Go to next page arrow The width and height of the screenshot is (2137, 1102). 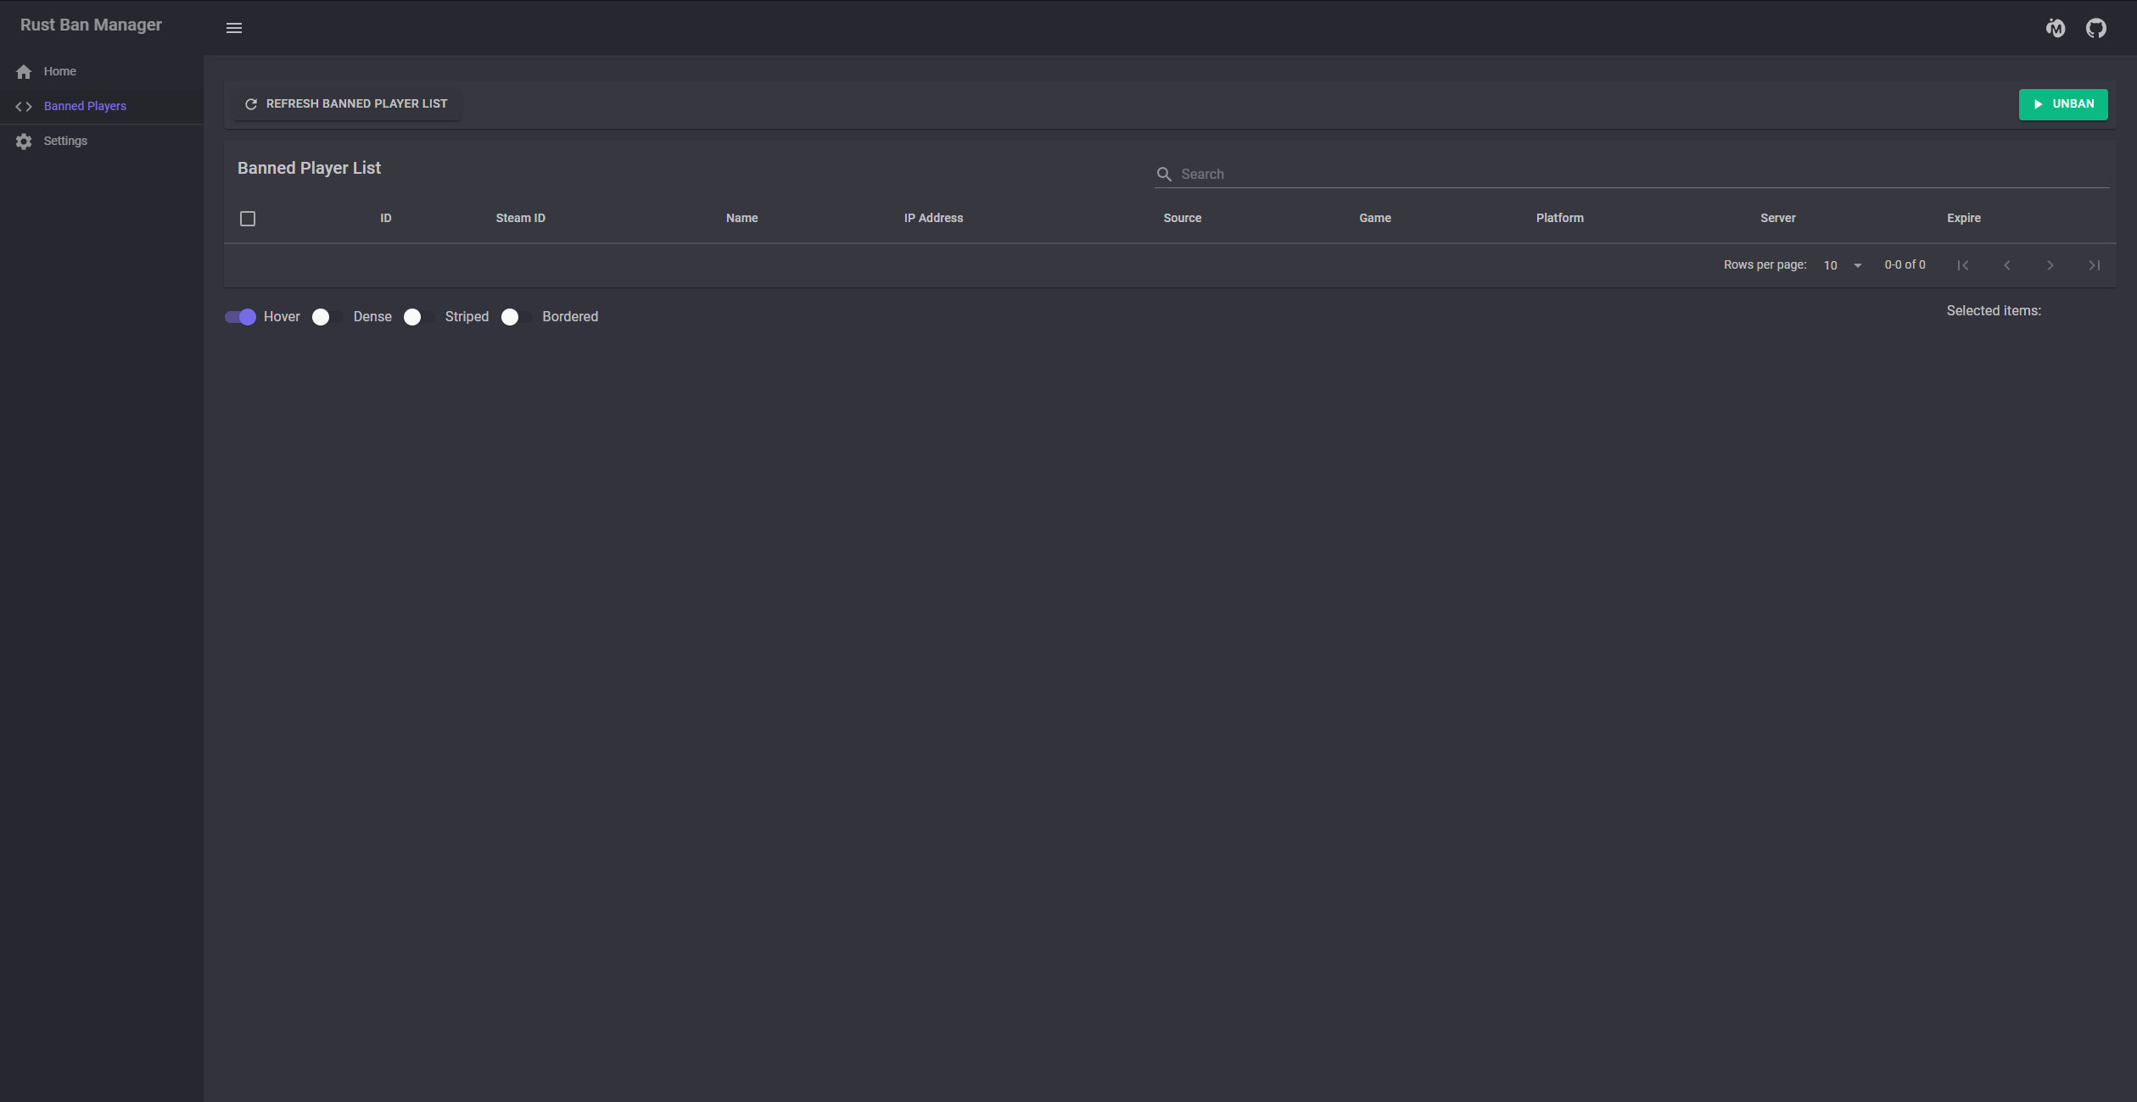pyautogui.click(x=2050, y=265)
